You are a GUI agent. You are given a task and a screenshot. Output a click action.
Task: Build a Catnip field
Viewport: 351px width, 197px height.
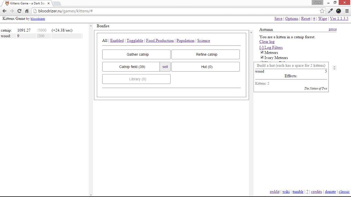click(x=131, y=67)
